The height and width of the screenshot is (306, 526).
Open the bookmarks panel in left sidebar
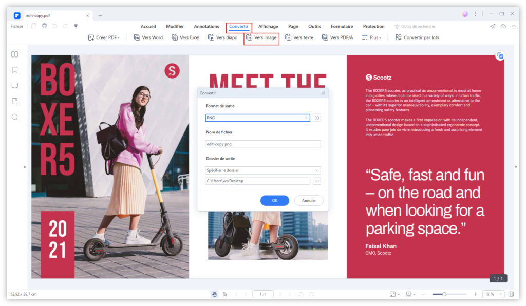pos(15,70)
